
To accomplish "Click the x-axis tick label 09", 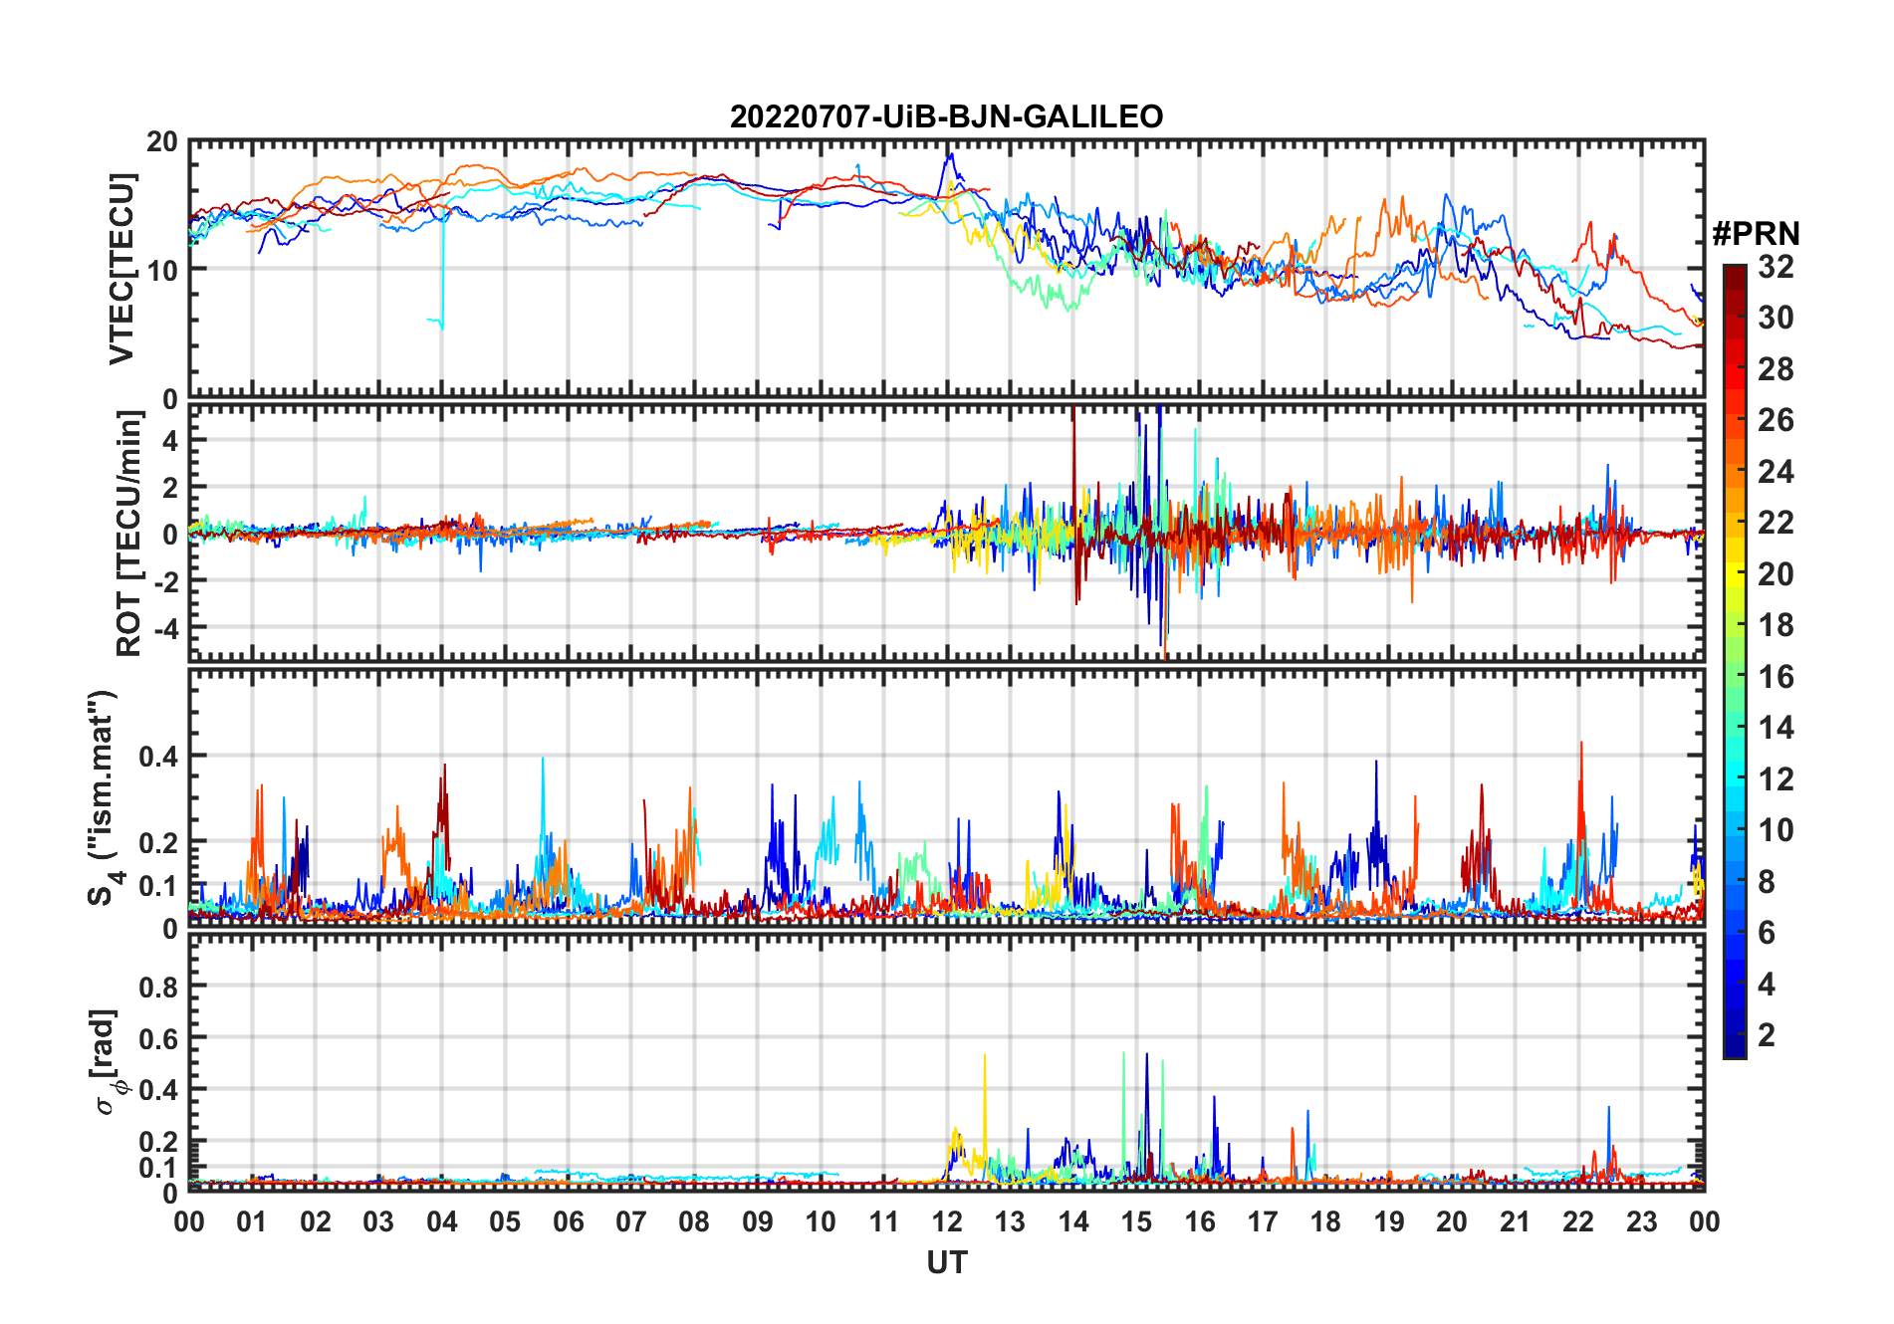I will click(x=758, y=1221).
